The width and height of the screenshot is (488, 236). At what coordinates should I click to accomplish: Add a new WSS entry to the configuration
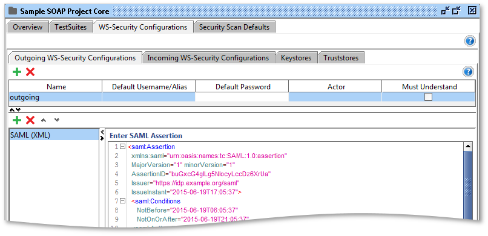coord(17,120)
